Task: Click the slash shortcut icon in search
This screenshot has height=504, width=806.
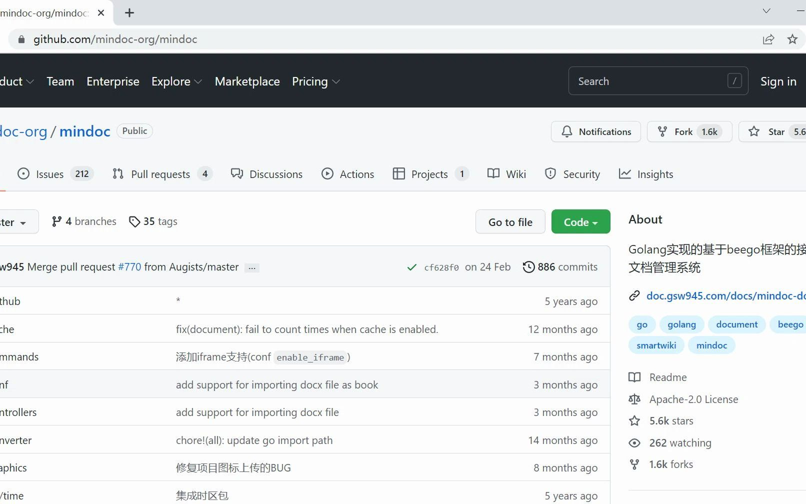Action: 734,80
